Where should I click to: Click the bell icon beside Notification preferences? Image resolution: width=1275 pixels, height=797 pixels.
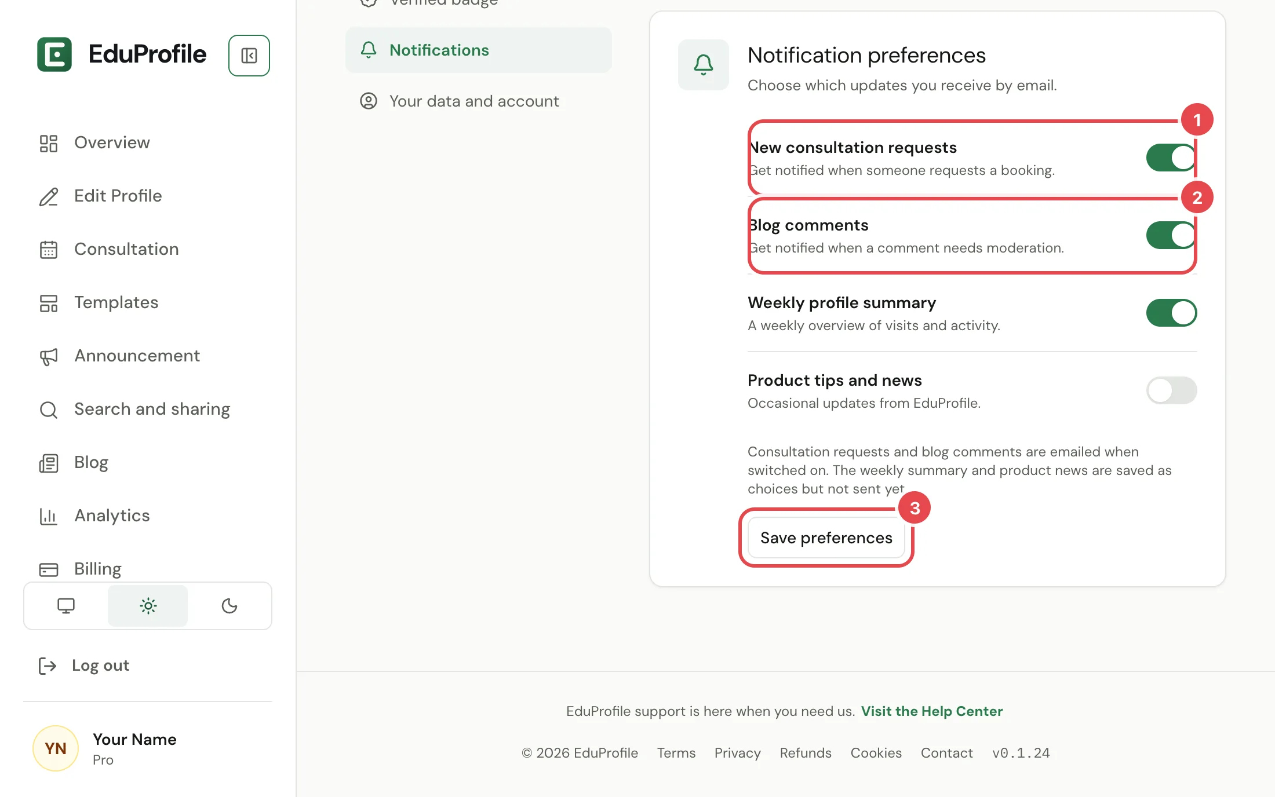point(704,64)
